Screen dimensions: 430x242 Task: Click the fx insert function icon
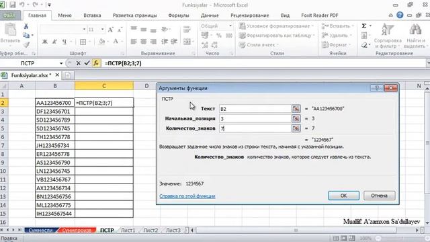coord(96,63)
